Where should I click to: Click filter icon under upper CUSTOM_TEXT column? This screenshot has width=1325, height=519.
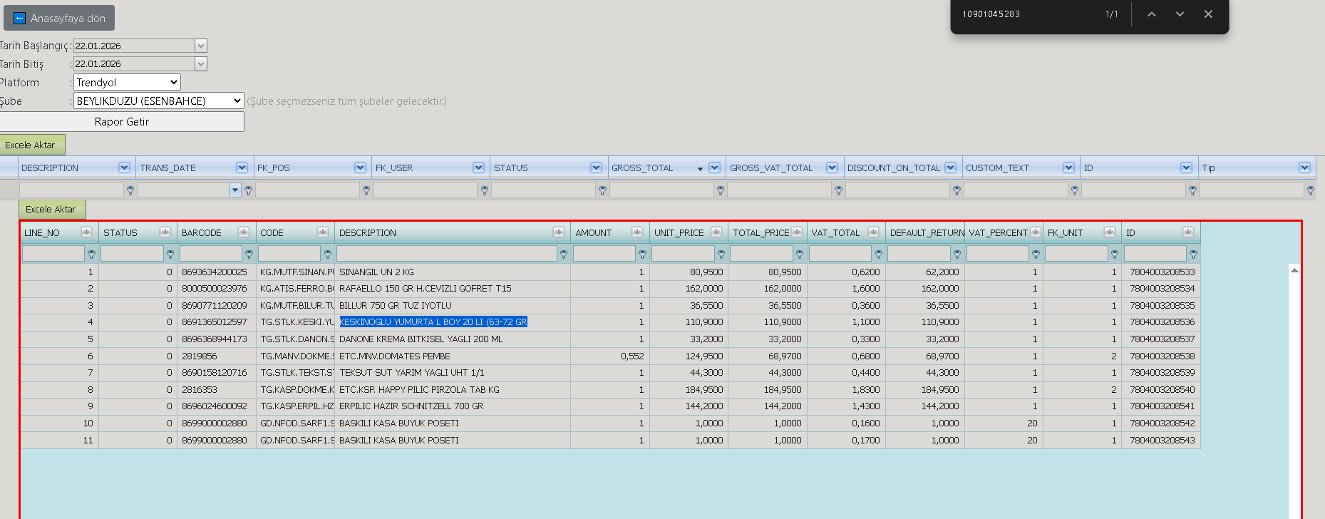(x=1074, y=190)
